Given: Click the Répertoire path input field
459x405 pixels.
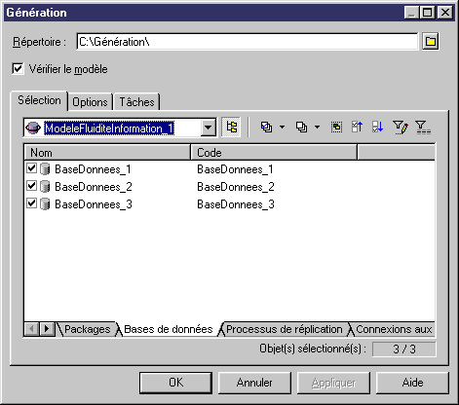Looking at the screenshot, I should [x=248, y=42].
